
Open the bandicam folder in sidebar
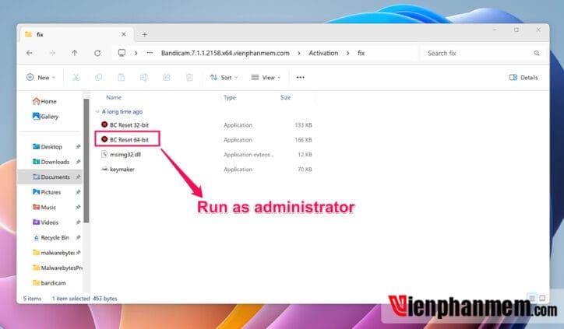coord(49,282)
